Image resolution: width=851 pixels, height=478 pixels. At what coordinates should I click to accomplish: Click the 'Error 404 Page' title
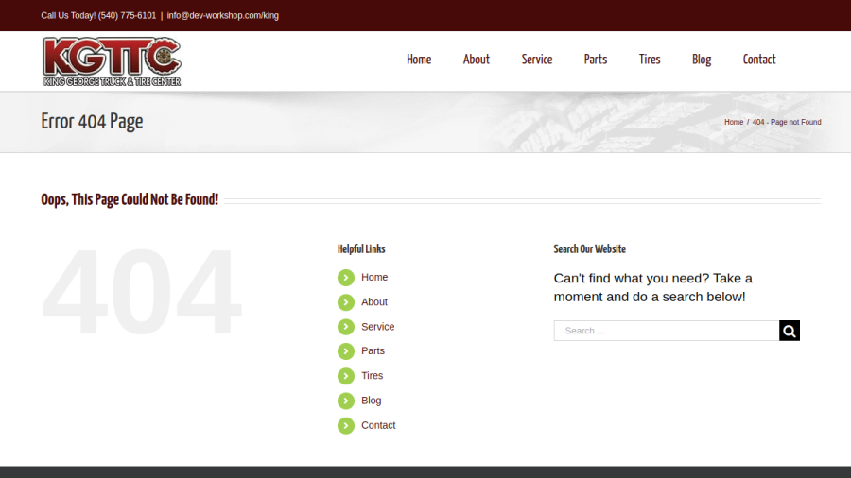coord(92,122)
